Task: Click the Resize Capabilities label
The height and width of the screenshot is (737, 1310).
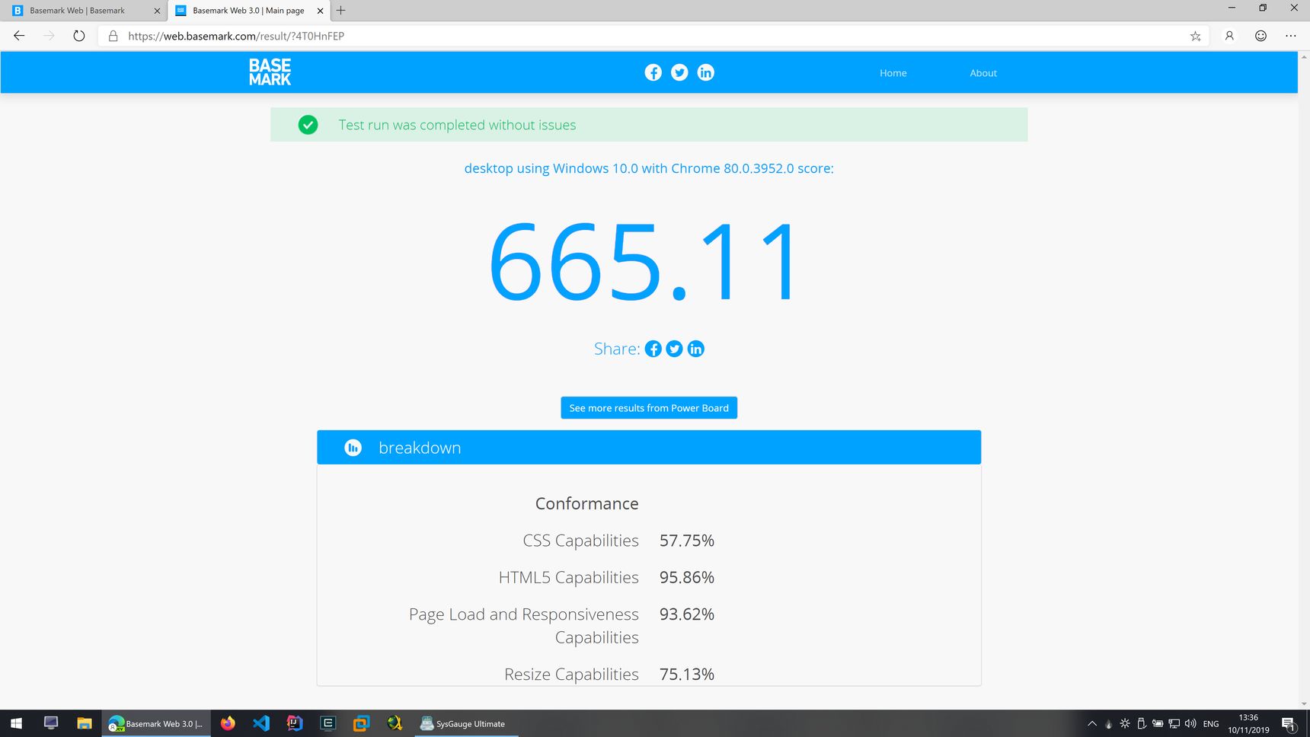Action: pos(571,675)
